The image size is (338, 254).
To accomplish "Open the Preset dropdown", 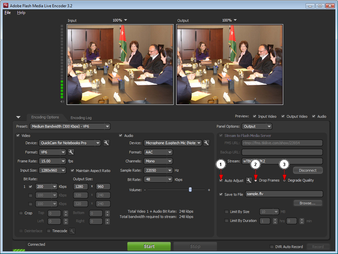I will point(70,126).
